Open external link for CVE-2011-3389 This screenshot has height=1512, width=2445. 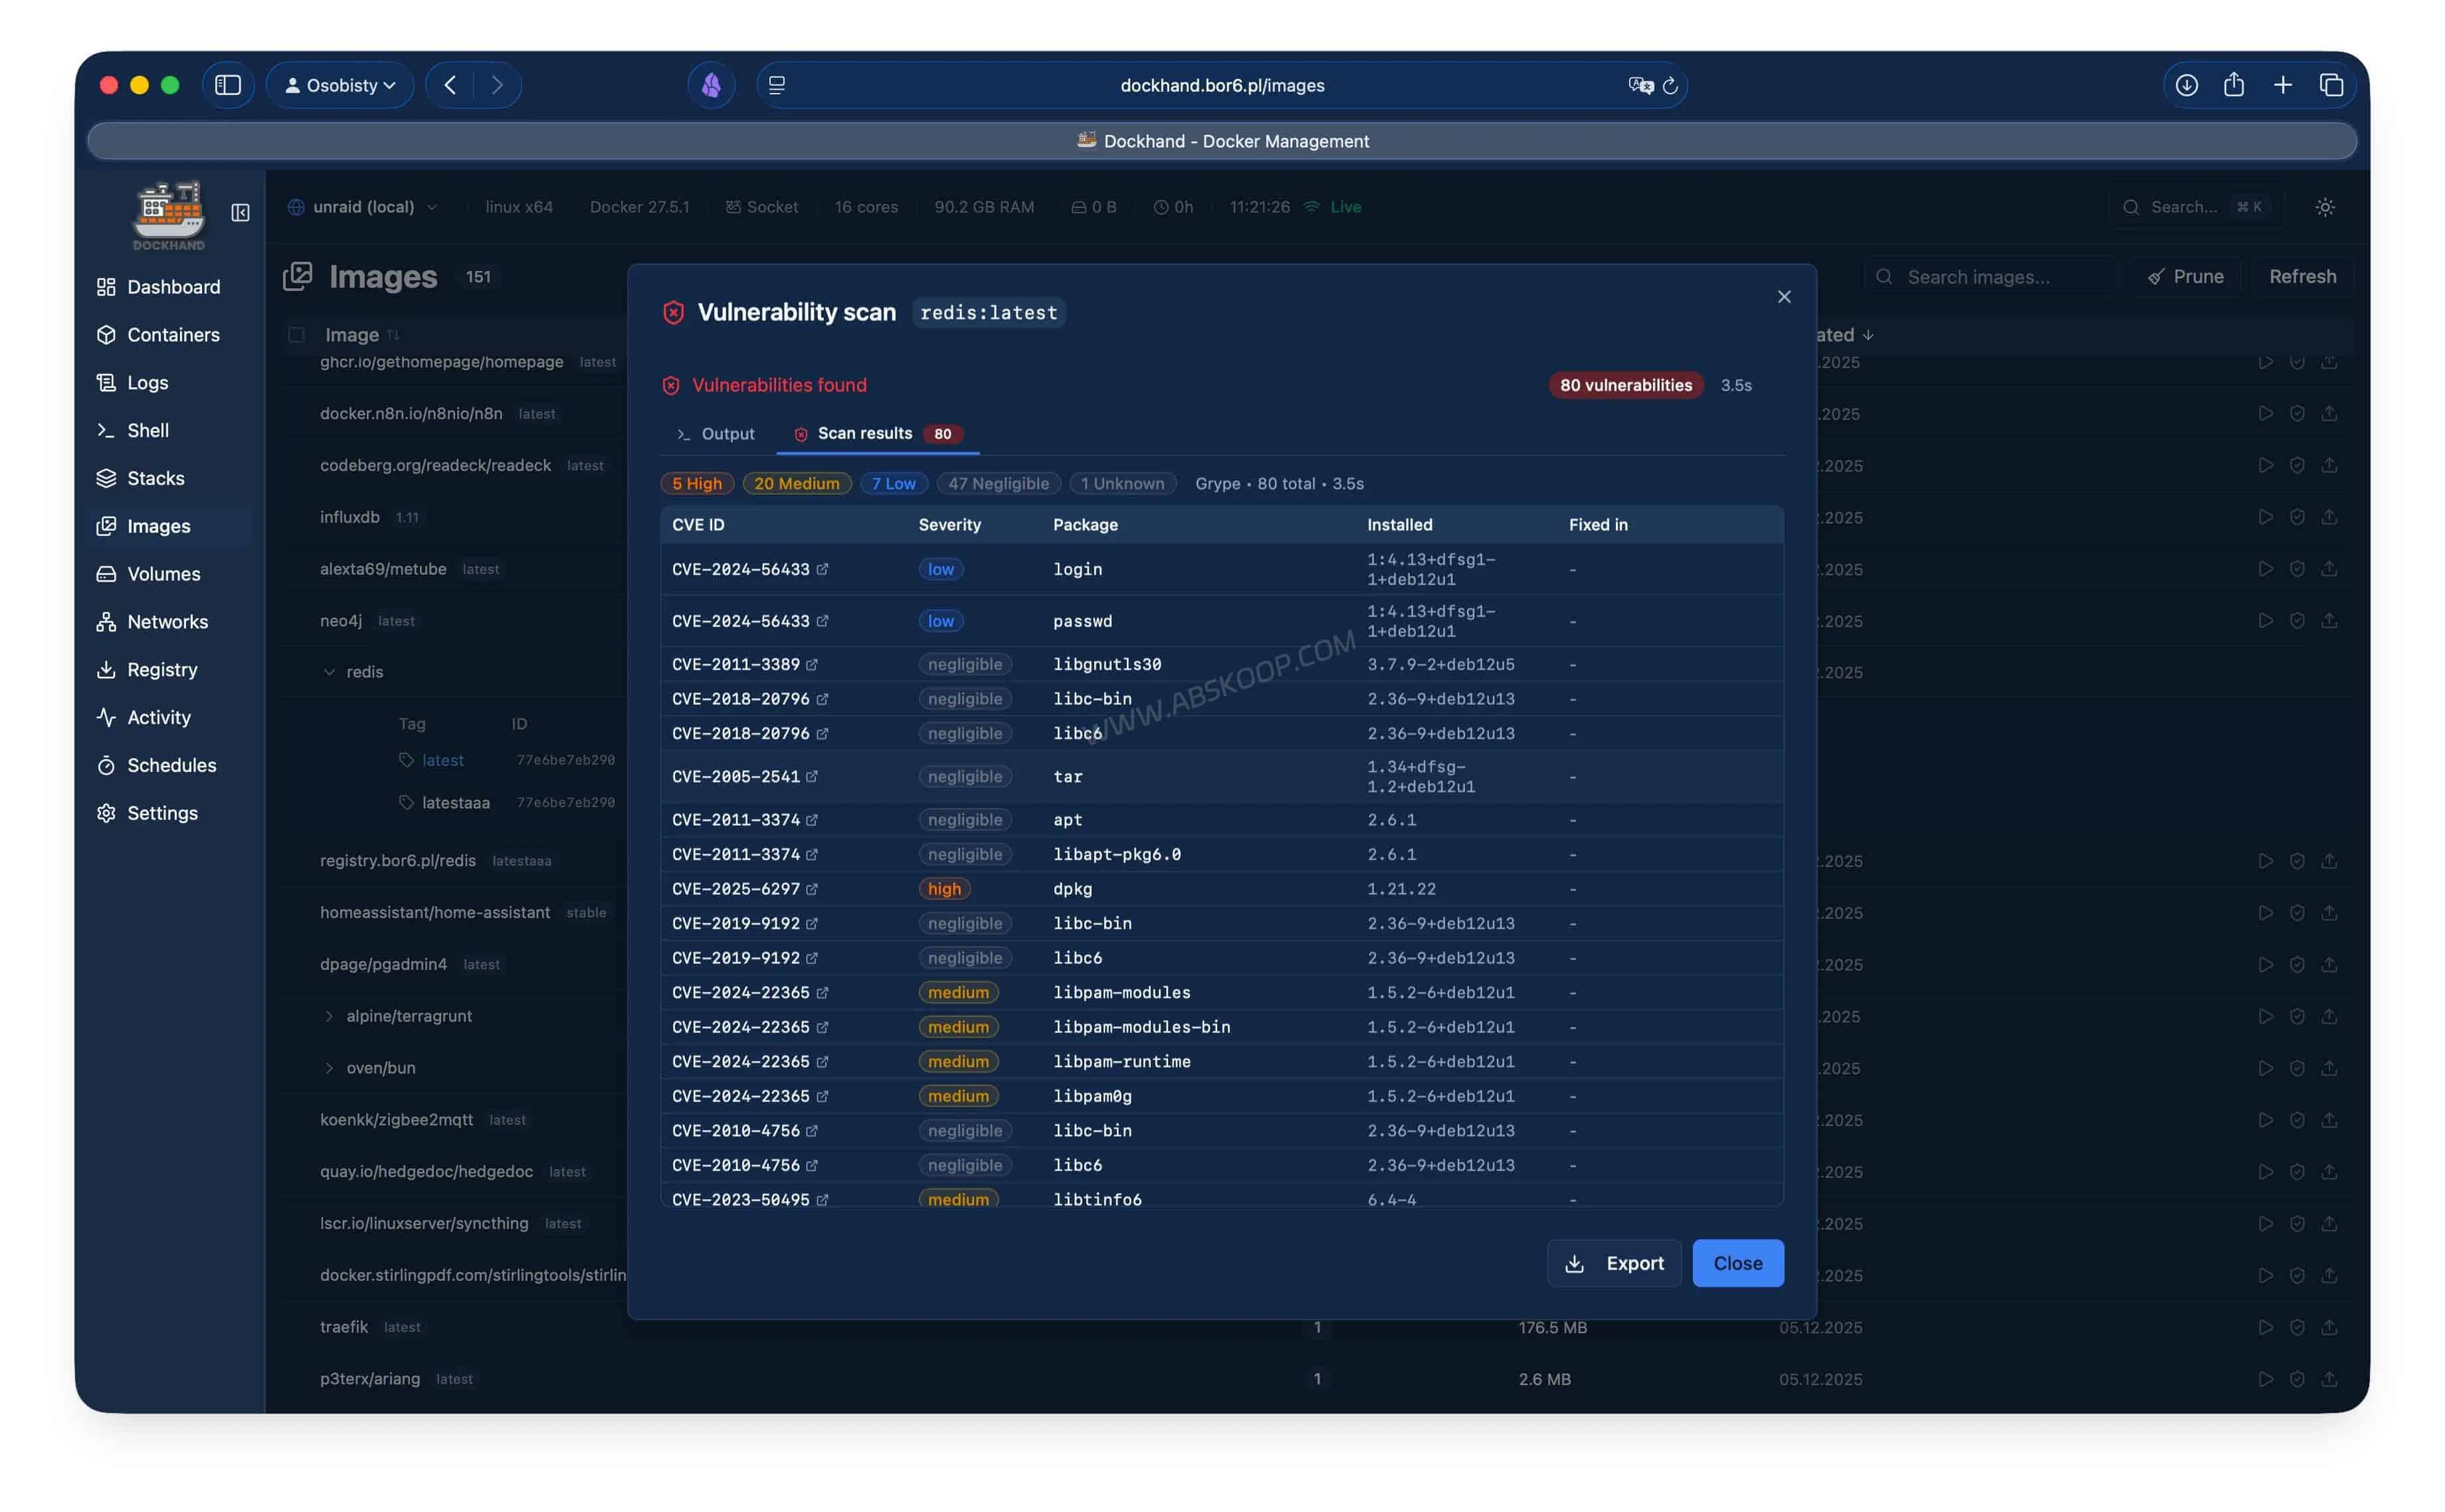[x=812, y=665]
